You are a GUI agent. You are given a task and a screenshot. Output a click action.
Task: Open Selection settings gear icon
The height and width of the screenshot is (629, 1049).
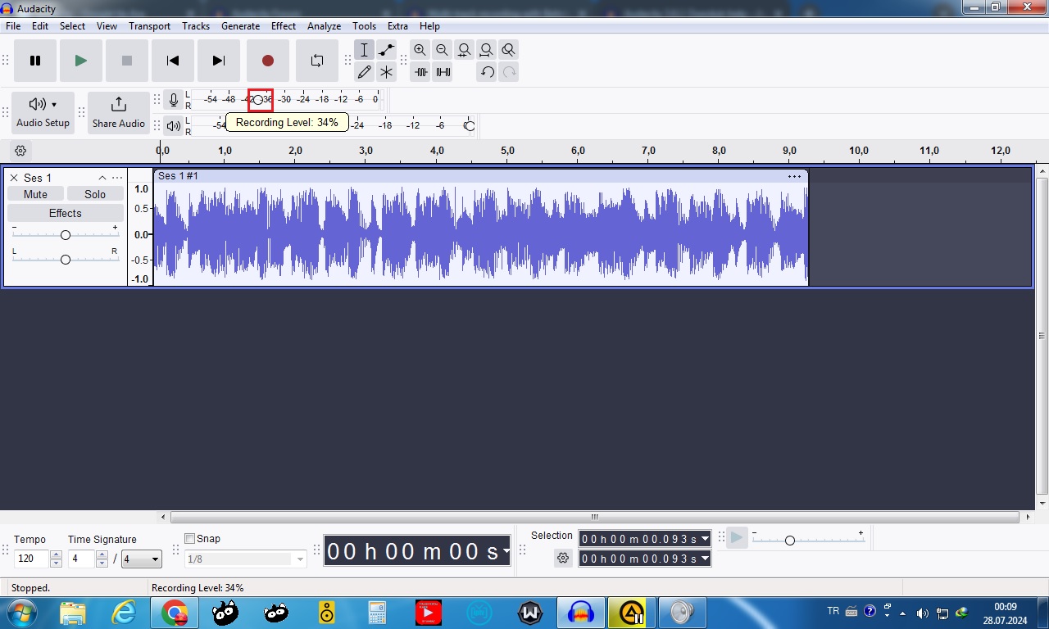(563, 558)
